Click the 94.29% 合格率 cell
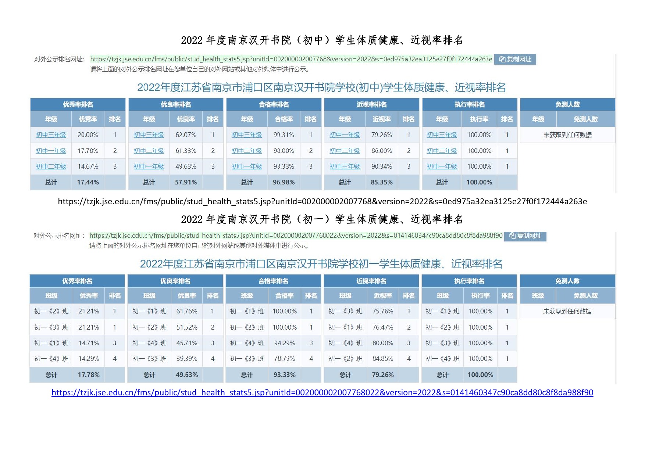 coord(285,343)
